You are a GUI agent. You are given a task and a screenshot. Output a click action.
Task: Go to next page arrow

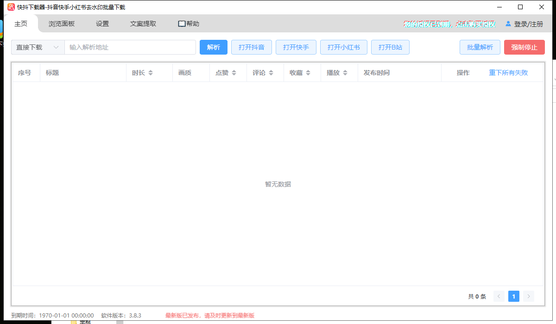pyautogui.click(x=529, y=296)
